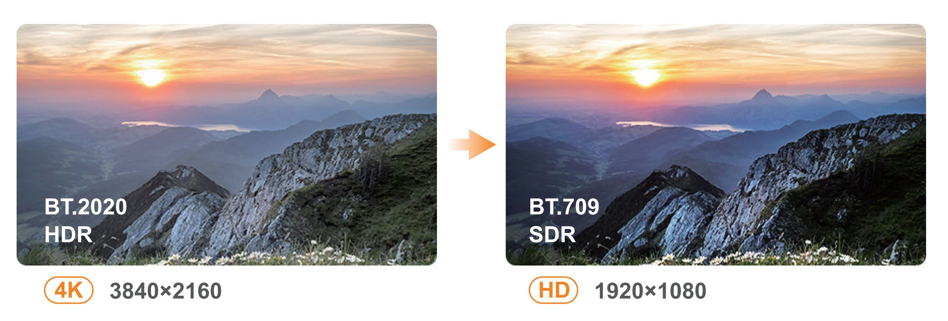Click the orange 4K badge

[x=69, y=290]
